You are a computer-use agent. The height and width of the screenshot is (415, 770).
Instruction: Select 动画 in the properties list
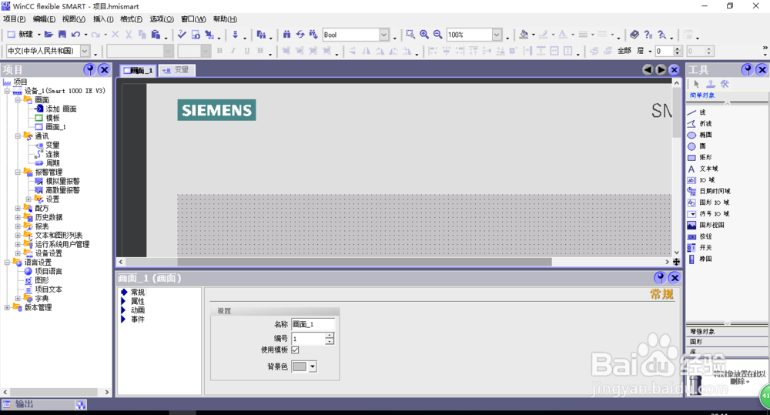pos(138,310)
